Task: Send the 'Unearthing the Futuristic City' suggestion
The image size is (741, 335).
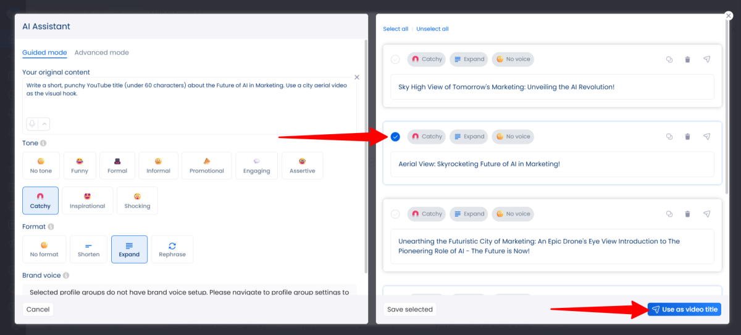Action: click(707, 214)
